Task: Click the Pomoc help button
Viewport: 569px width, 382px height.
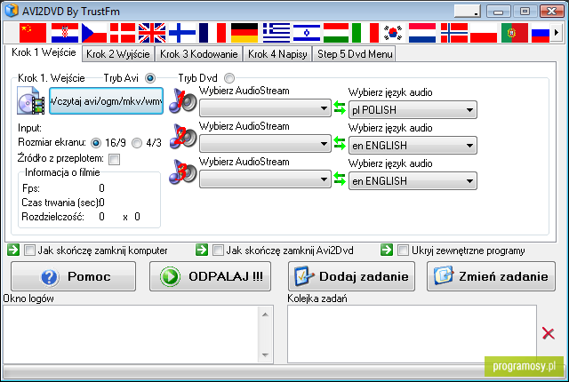Action: 73,276
